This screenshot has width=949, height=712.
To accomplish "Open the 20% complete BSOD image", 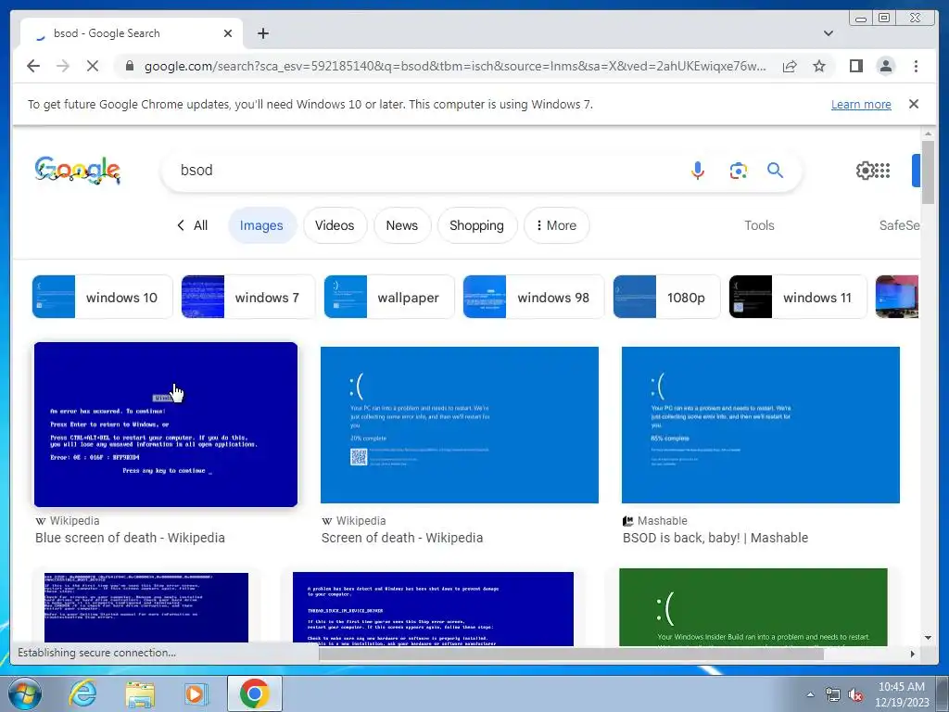I will click(x=460, y=425).
